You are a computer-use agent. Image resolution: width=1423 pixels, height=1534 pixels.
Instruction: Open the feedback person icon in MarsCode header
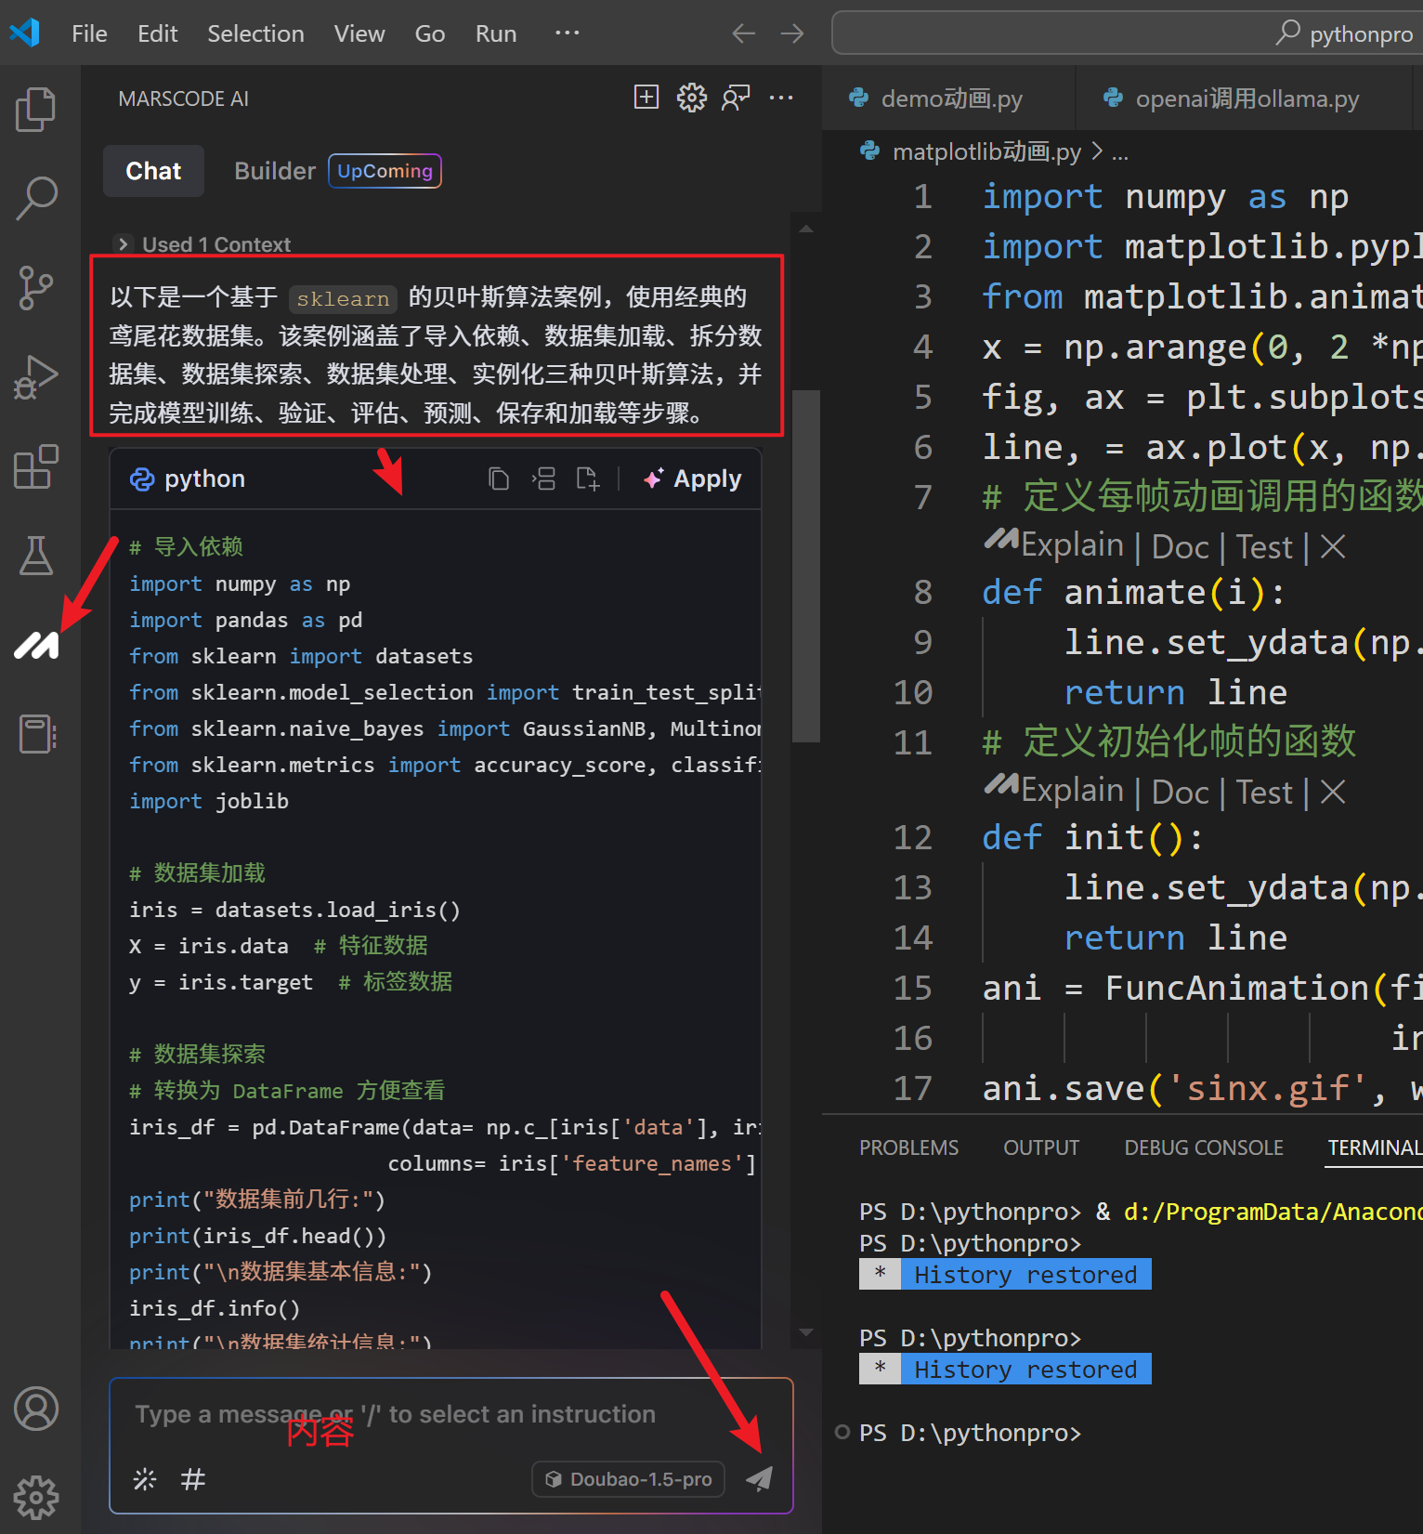[736, 98]
